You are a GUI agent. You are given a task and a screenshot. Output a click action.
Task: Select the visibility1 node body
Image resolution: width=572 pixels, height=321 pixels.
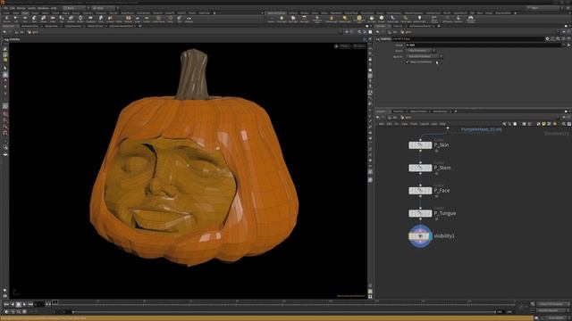point(420,235)
